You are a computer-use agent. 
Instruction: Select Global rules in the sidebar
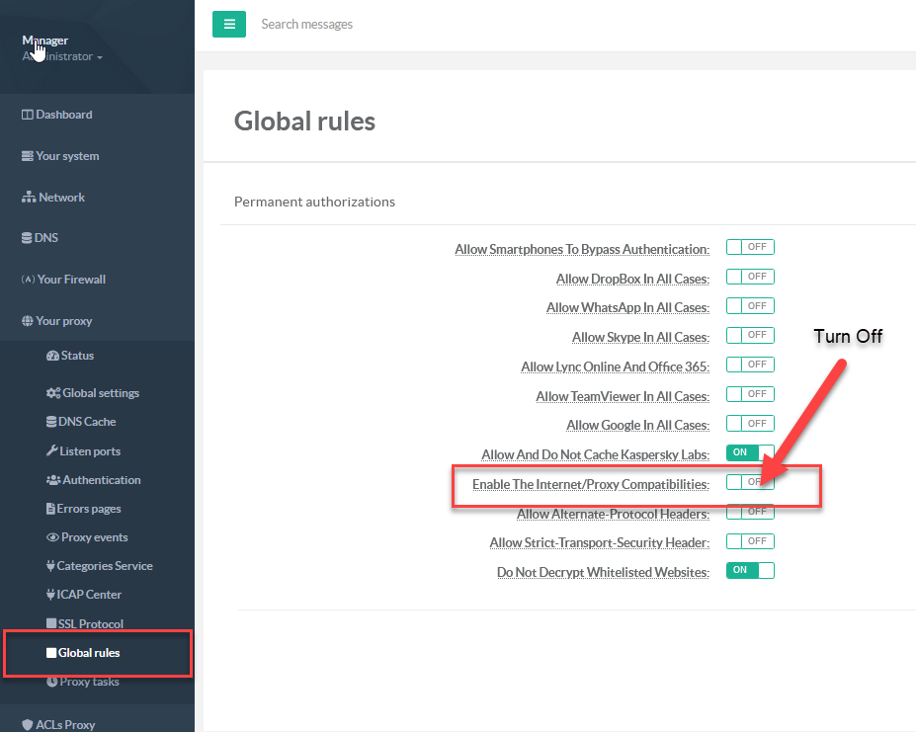[x=88, y=653]
